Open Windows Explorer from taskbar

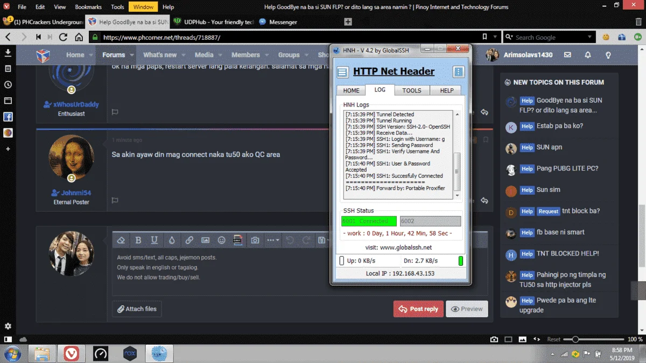click(x=43, y=353)
